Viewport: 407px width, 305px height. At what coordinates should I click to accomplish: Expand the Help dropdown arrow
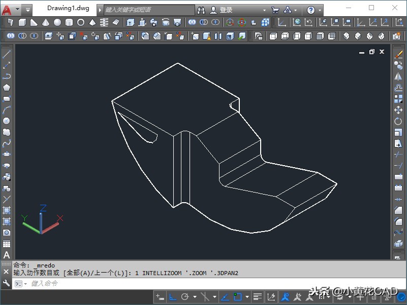(321, 10)
